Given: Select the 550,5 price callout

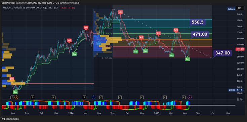Looking at the screenshot, I should click(198, 22).
